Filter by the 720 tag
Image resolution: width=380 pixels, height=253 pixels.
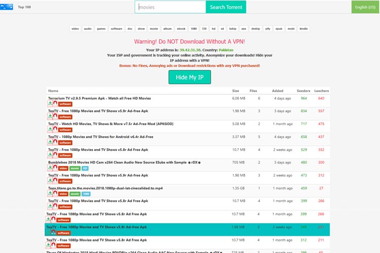tap(204, 28)
